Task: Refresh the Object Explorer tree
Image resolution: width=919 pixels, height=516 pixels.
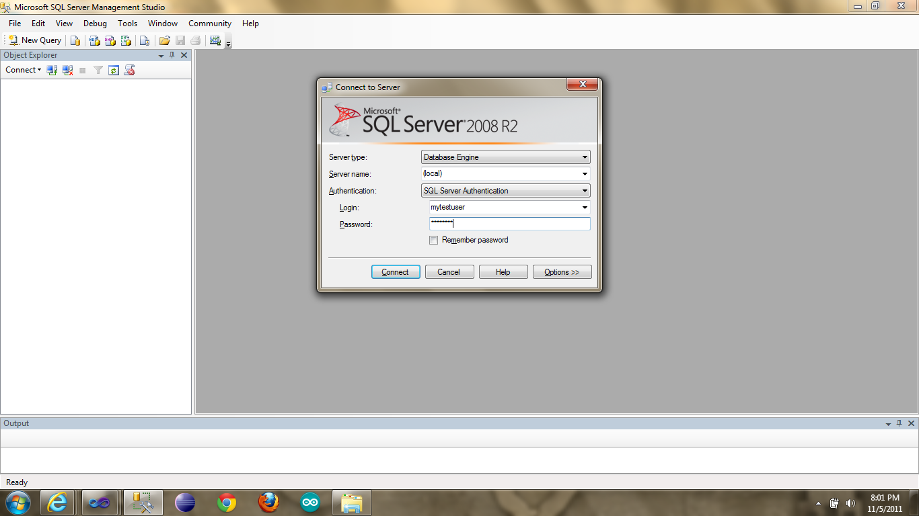Action: pos(113,70)
